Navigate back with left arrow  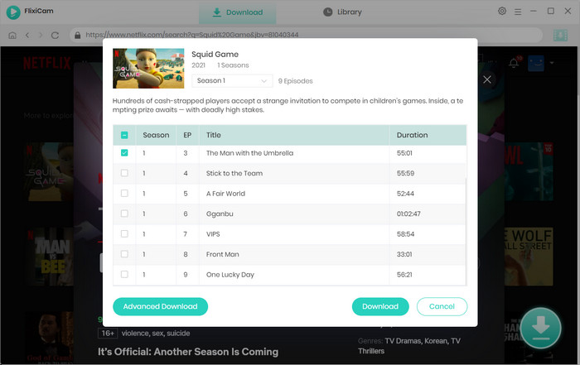tap(27, 35)
